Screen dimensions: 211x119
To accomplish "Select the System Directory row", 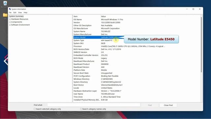I will click(x=136, y=82).
